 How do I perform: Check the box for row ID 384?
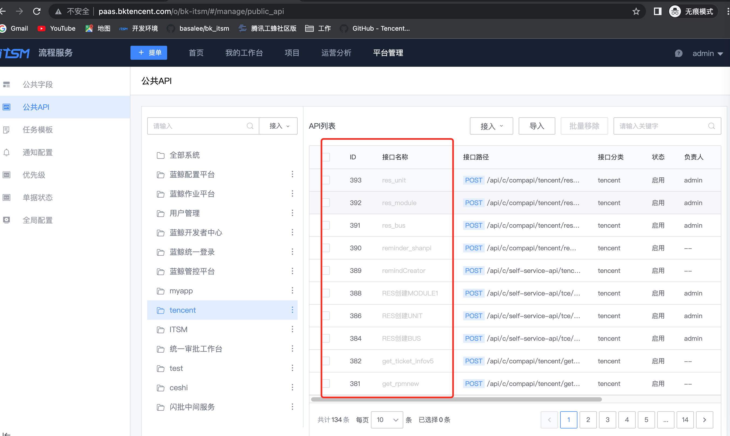[x=326, y=338]
